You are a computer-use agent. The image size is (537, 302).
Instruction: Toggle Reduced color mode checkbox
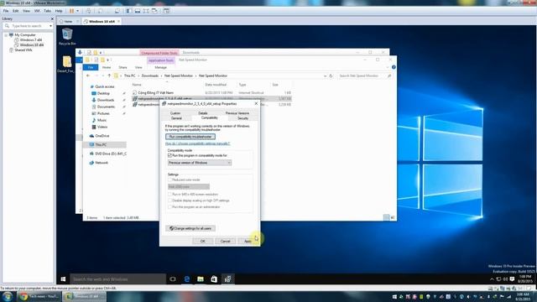pos(169,180)
